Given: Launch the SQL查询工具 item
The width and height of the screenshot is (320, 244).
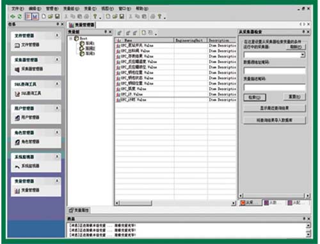Looking at the screenshot, I should 28,93.
